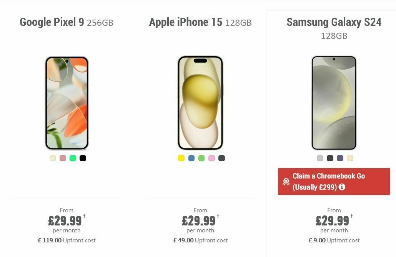Viewport: 396px width, 257px height.
Task: Choose the pink swatch under the Pixel 9
Action: (x=63, y=158)
